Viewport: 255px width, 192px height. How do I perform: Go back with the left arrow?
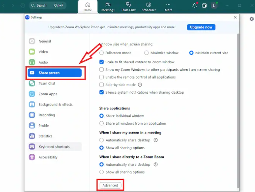(x=3, y=6)
